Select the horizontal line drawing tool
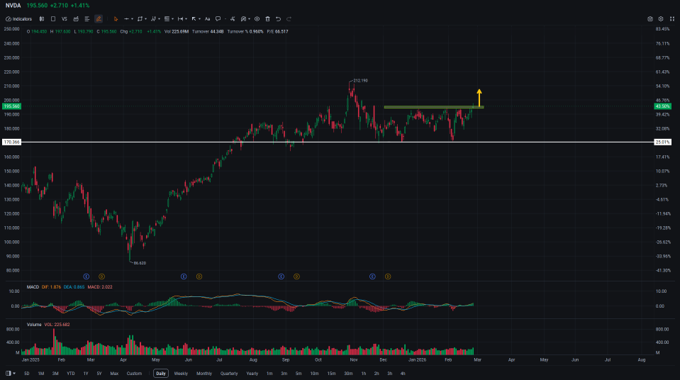The width and height of the screenshot is (680, 380). click(126, 19)
